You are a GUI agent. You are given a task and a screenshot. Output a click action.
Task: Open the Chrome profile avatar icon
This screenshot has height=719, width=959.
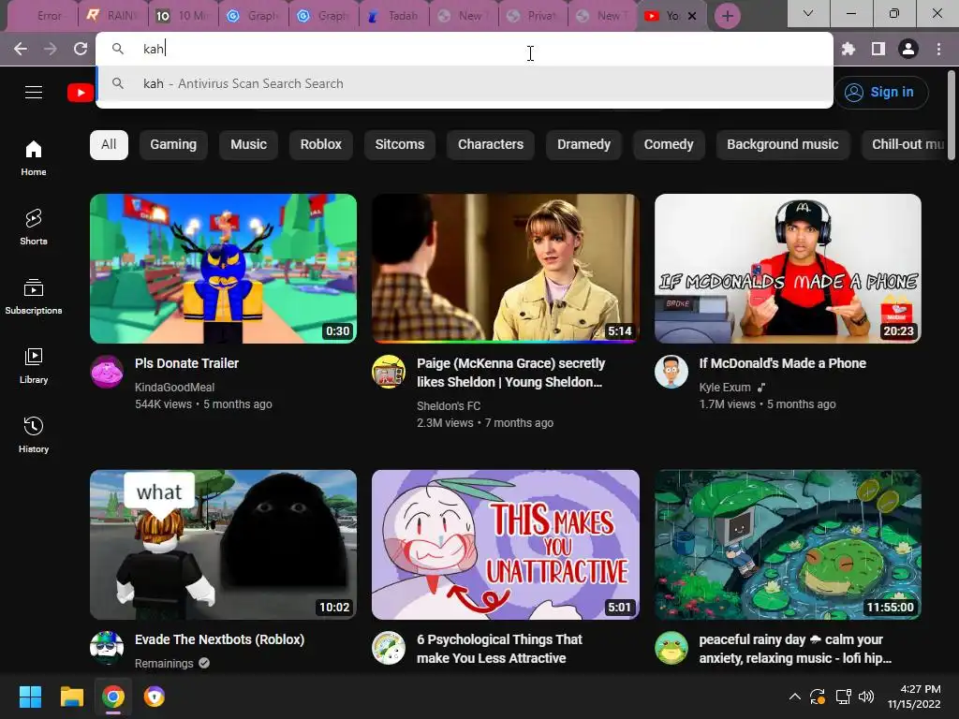coord(908,49)
